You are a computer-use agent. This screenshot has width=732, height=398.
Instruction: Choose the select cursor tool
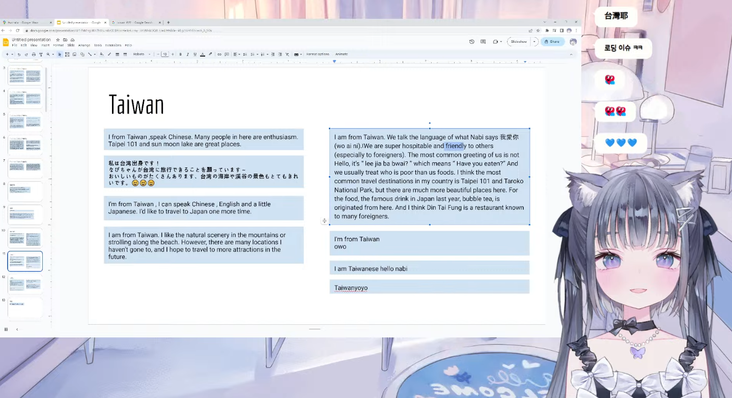click(60, 54)
